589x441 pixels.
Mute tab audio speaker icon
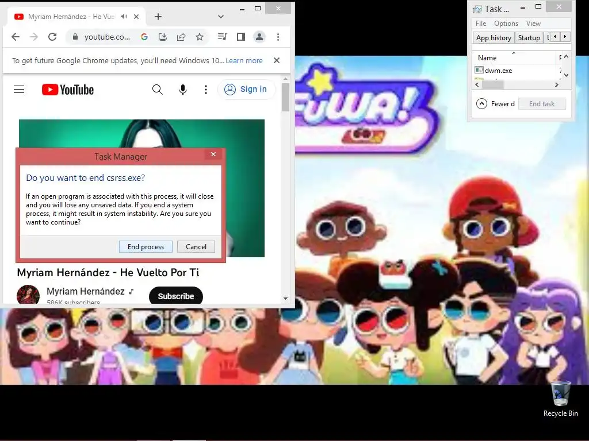124,17
